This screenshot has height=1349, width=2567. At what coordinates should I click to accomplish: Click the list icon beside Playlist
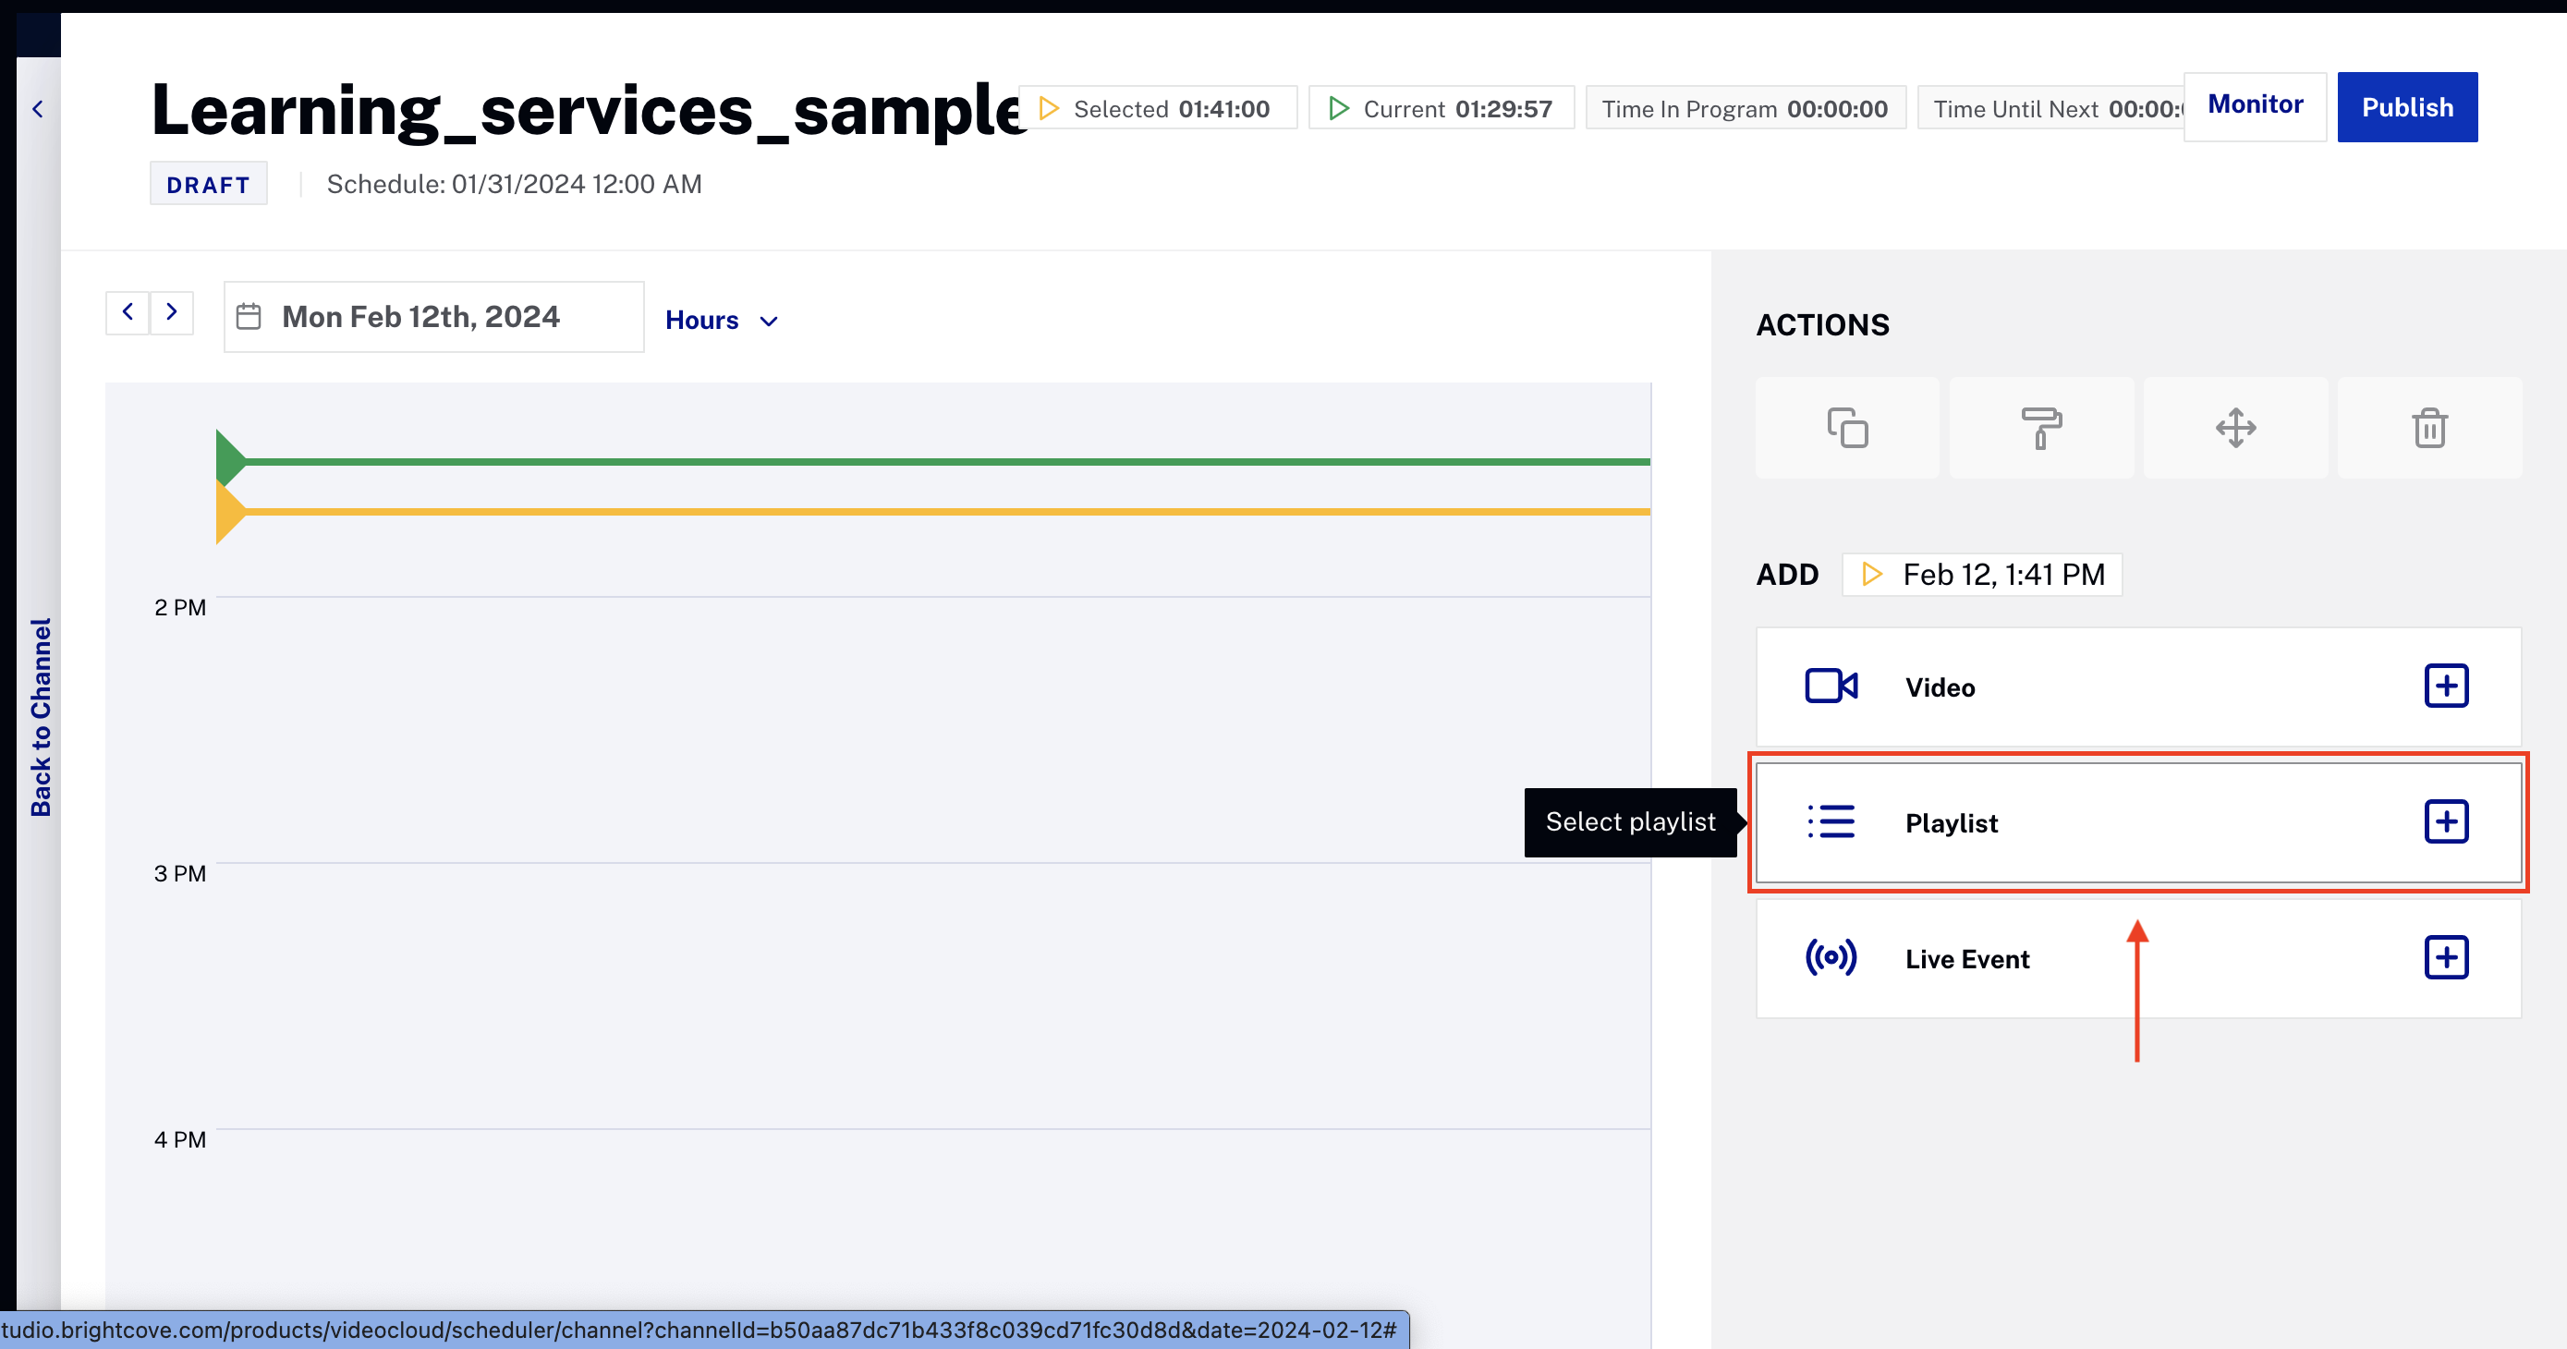coord(1831,822)
